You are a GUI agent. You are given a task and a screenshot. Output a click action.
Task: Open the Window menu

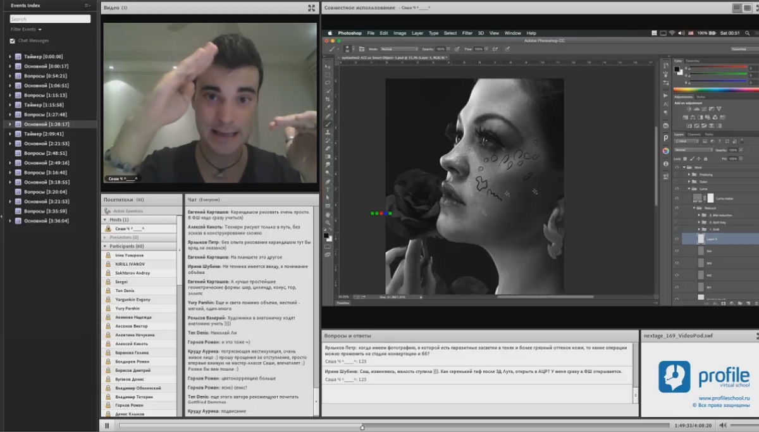[512, 33]
